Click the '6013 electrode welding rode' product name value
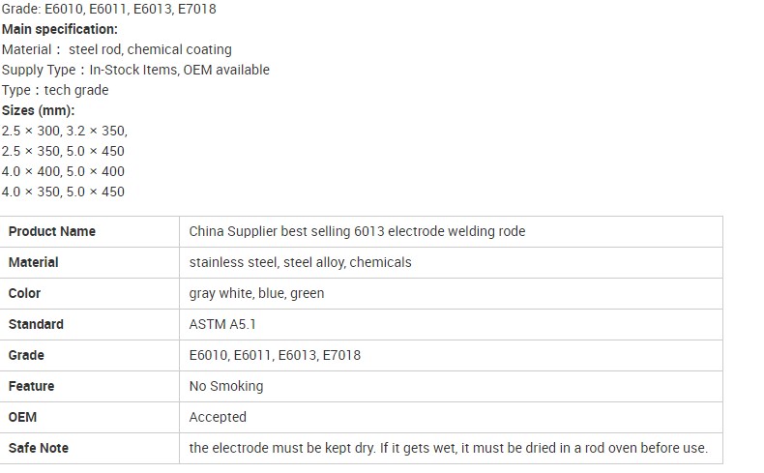The width and height of the screenshot is (764, 473). tap(357, 231)
